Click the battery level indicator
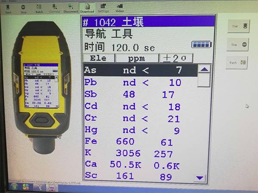 tap(202, 44)
